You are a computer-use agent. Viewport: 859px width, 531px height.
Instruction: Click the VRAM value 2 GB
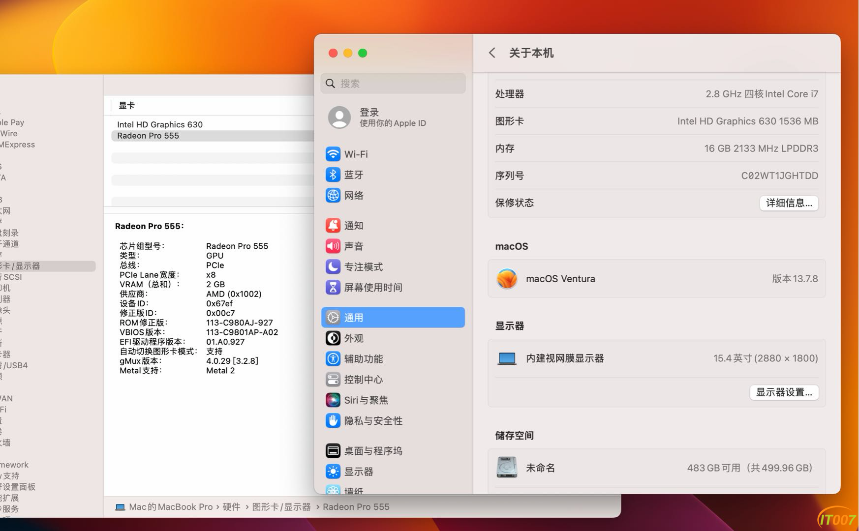click(215, 284)
